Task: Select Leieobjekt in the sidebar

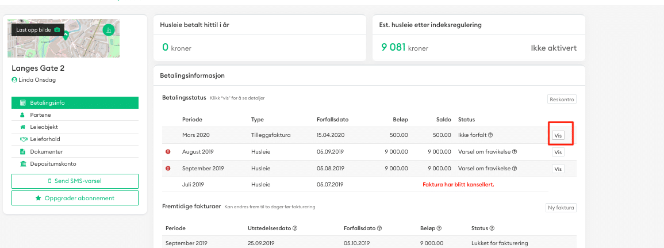Action: (44, 127)
